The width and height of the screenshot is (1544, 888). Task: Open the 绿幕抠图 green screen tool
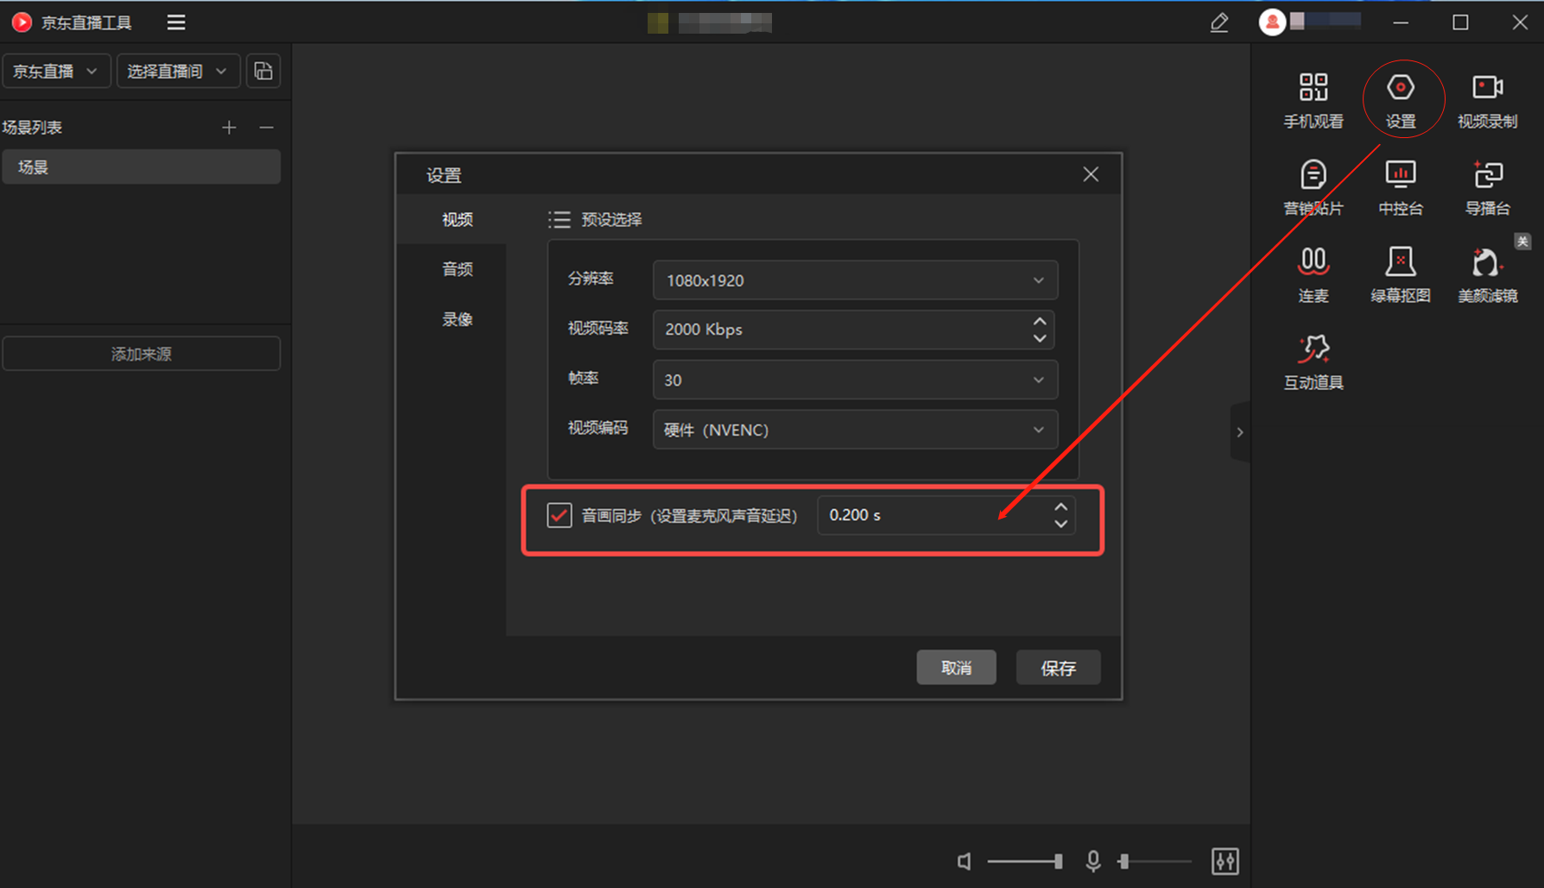click(1400, 274)
